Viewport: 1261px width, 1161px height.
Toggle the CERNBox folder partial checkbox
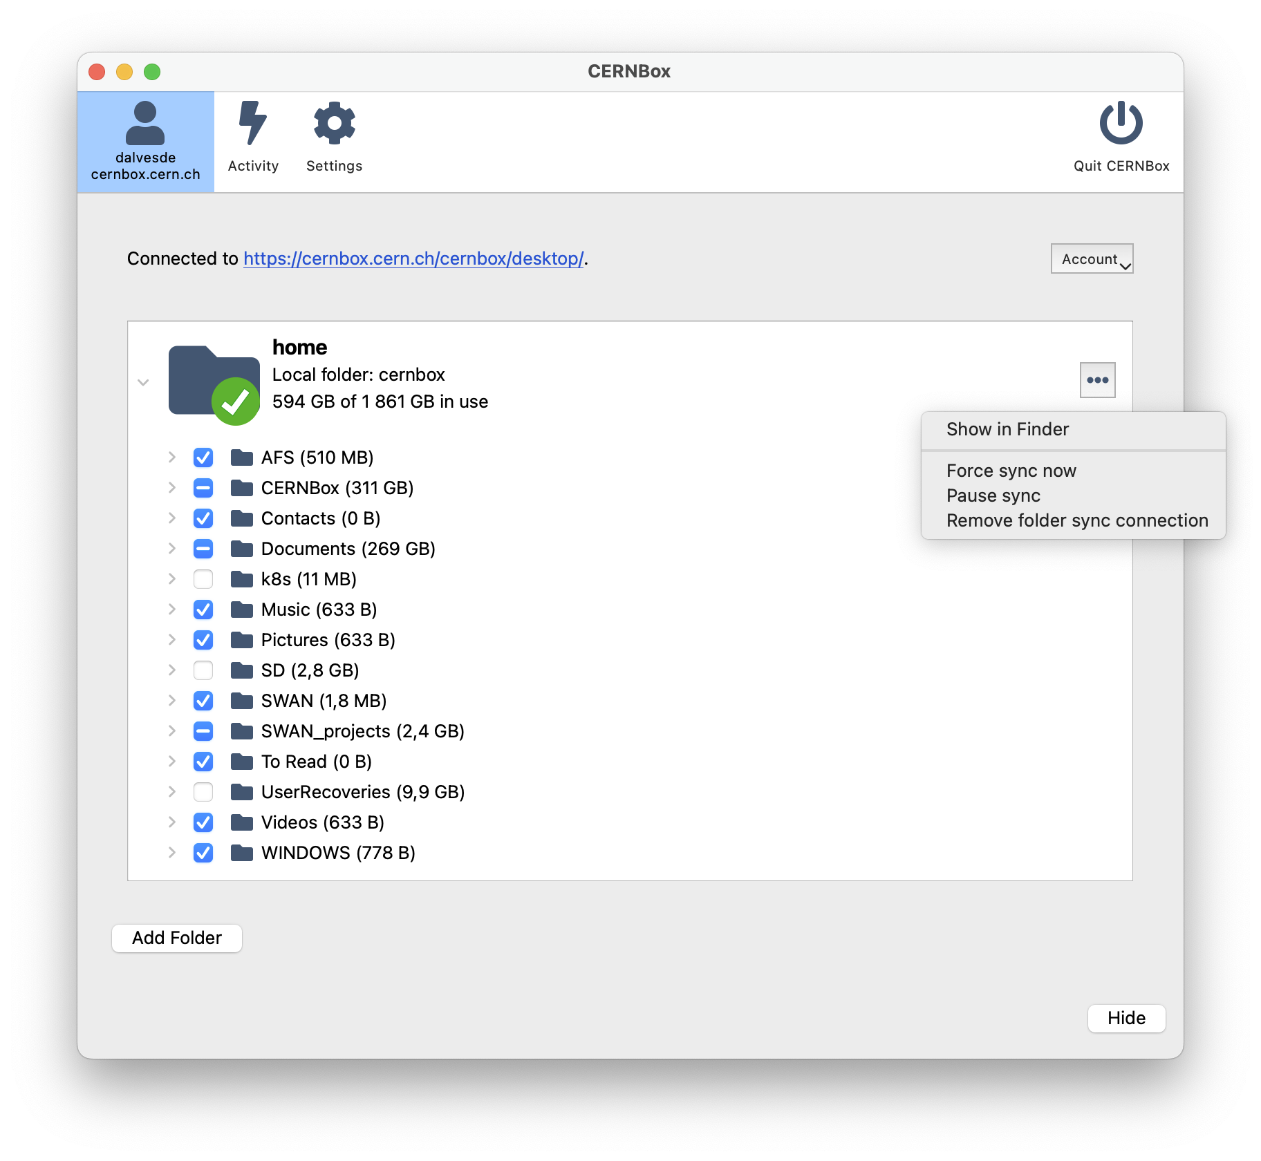203,488
